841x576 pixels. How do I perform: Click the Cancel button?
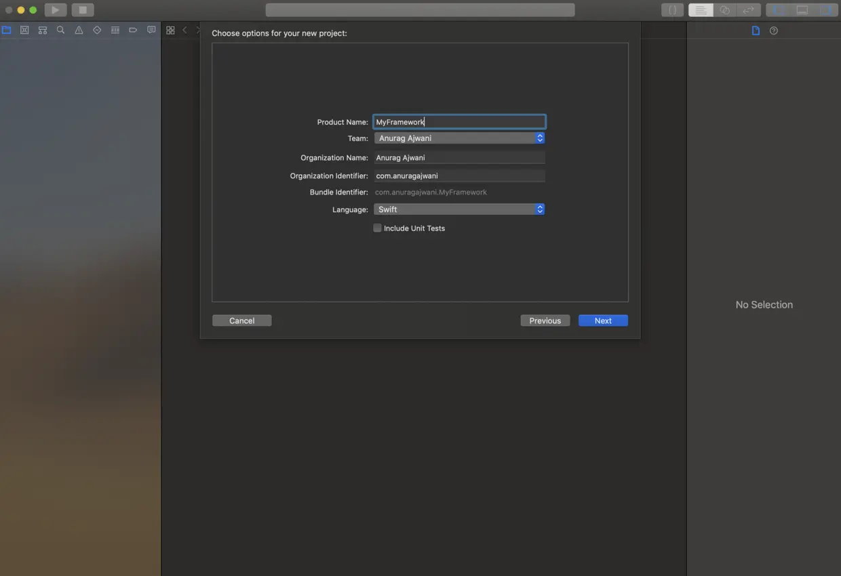[241, 321]
